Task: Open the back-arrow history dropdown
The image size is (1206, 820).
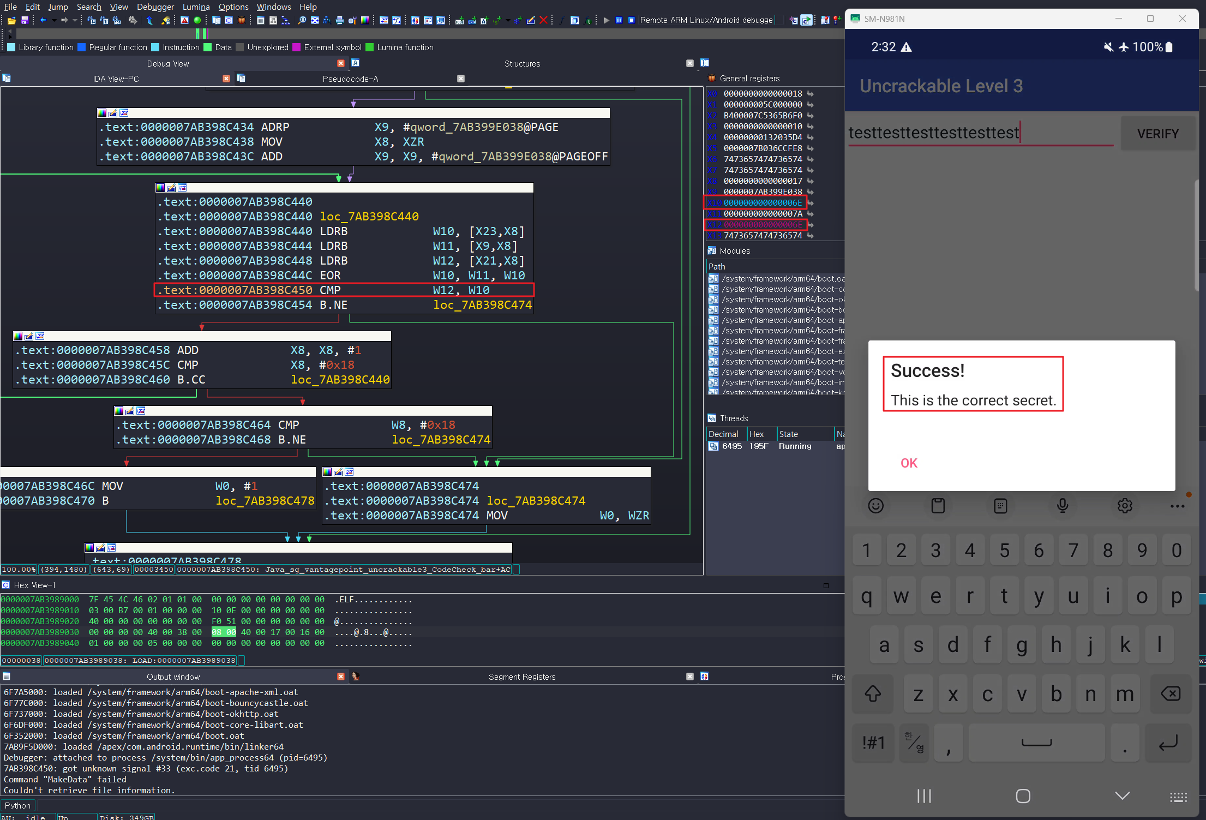Action: [x=53, y=20]
